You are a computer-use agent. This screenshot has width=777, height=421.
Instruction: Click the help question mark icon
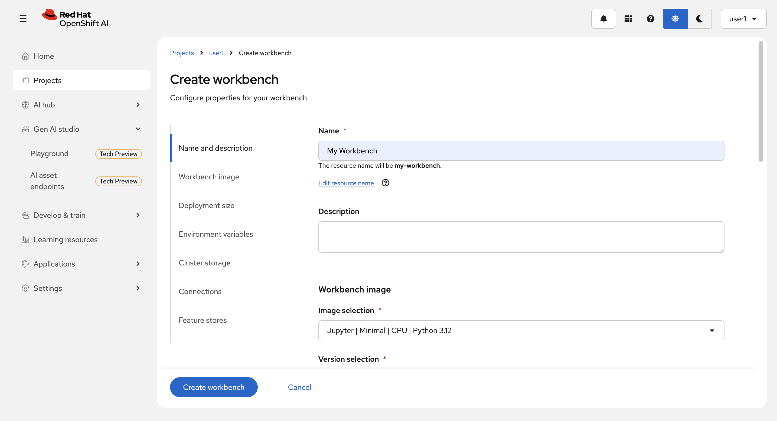(x=650, y=19)
